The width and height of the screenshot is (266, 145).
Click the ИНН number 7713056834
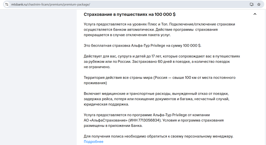point(147,120)
